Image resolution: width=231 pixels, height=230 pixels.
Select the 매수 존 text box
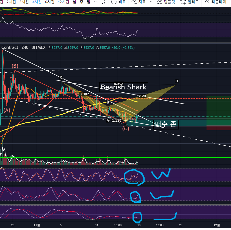pos(166,124)
